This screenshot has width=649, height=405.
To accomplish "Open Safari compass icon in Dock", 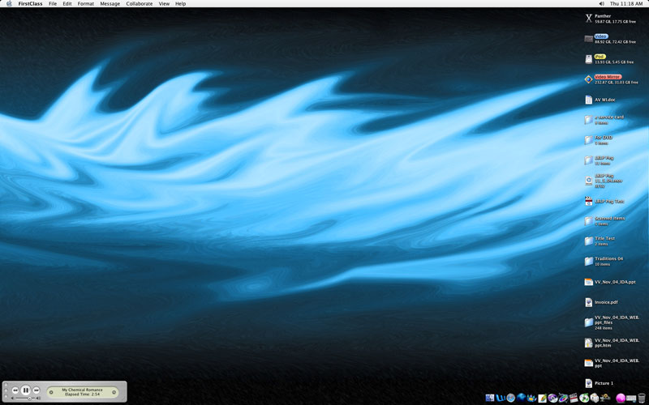I will click(511, 398).
